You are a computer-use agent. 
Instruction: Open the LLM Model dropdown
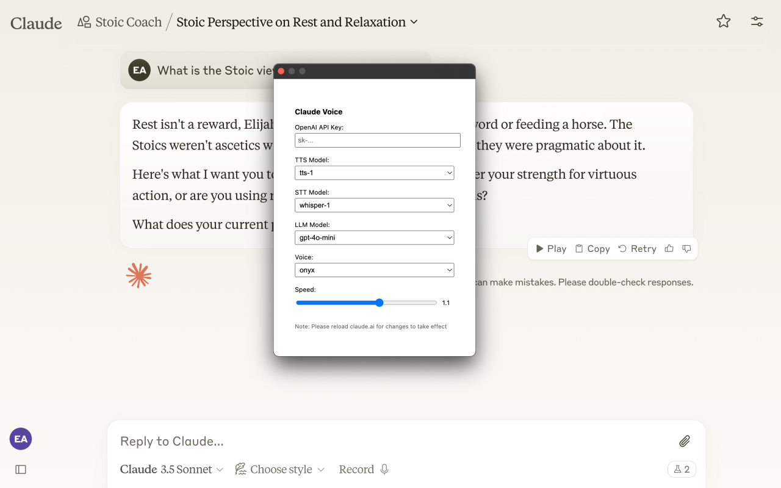374,238
